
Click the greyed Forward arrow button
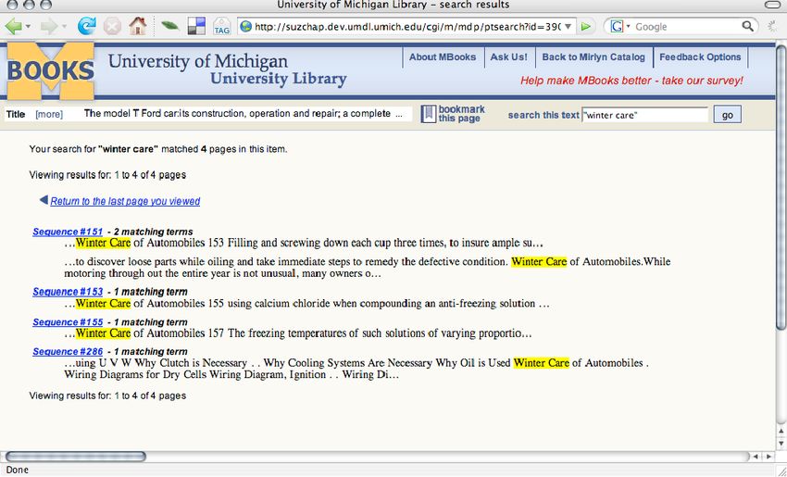(49, 26)
